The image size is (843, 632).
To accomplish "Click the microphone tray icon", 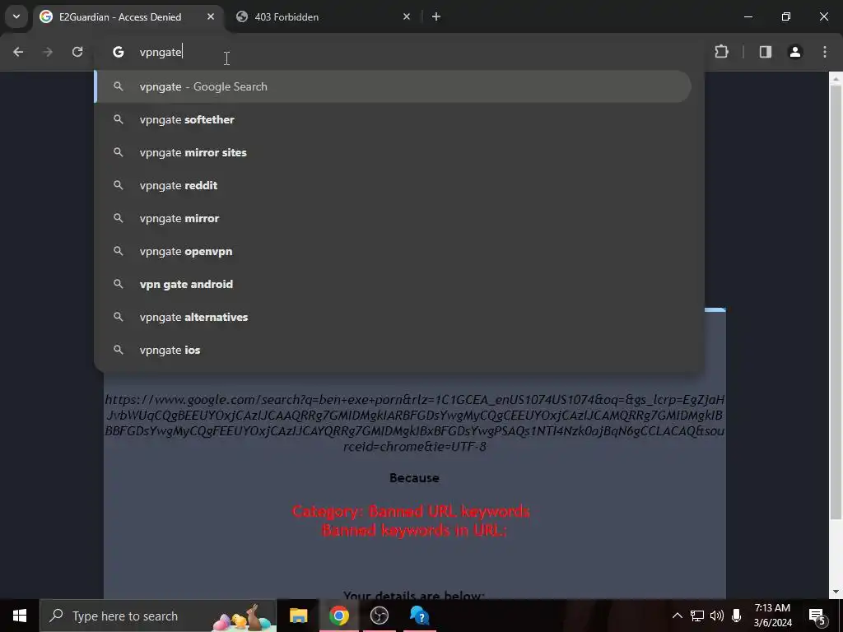I will (x=737, y=616).
